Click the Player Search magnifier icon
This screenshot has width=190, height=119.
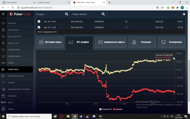[x=103, y=14]
